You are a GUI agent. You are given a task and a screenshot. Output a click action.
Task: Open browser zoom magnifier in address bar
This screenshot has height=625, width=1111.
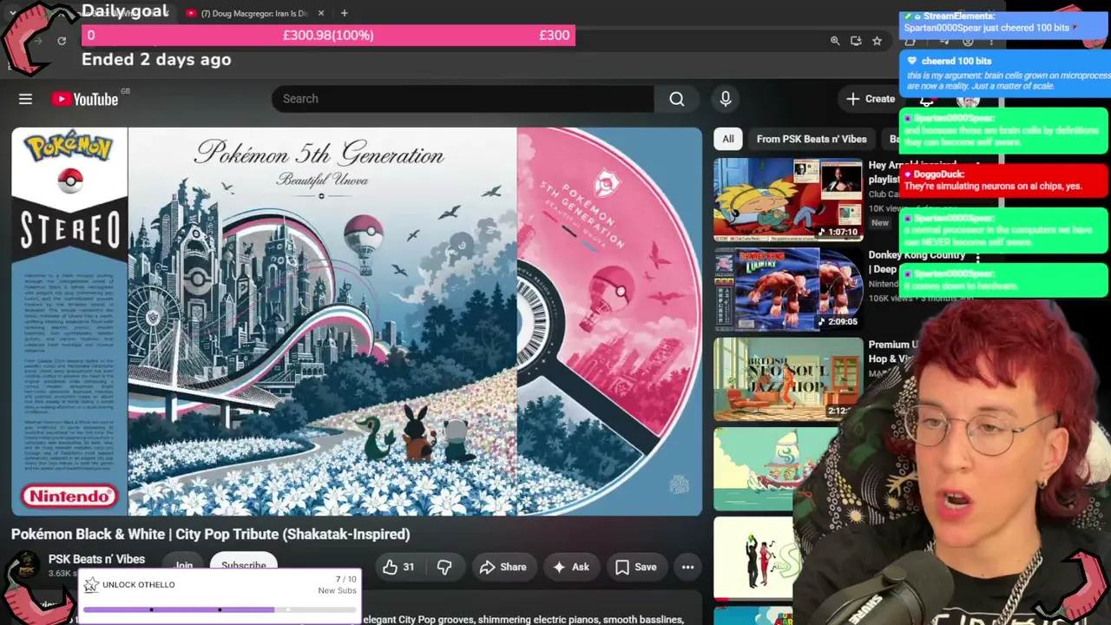click(835, 41)
